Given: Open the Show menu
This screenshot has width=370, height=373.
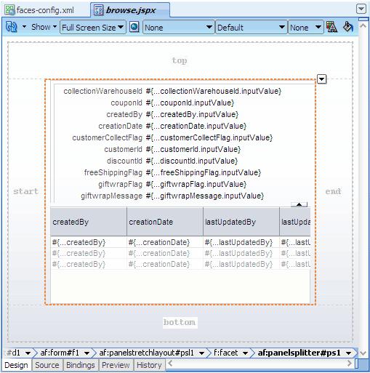Looking at the screenshot, I should click(44, 27).
